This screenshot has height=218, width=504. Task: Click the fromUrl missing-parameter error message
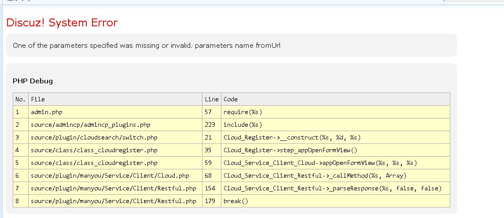147,46
